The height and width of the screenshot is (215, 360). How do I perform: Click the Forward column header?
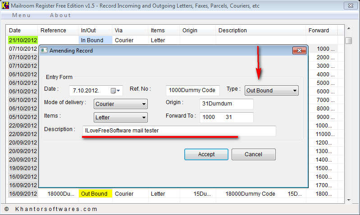pos(322,31)
